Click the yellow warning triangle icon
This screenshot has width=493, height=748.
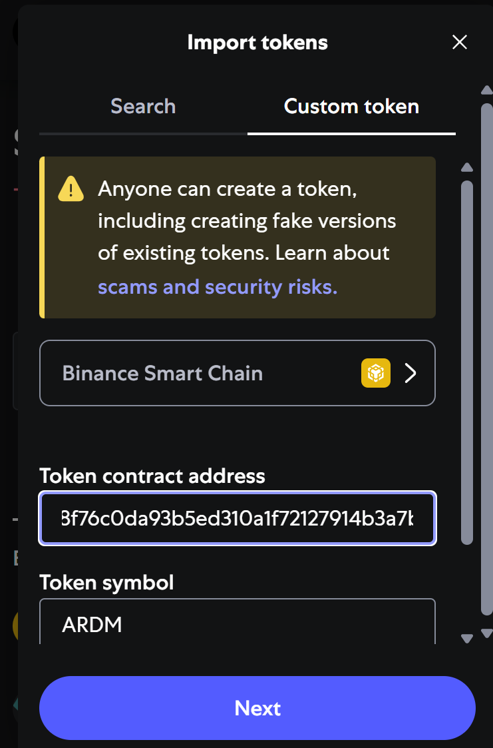pyautogui.click(x=71, y=189)
